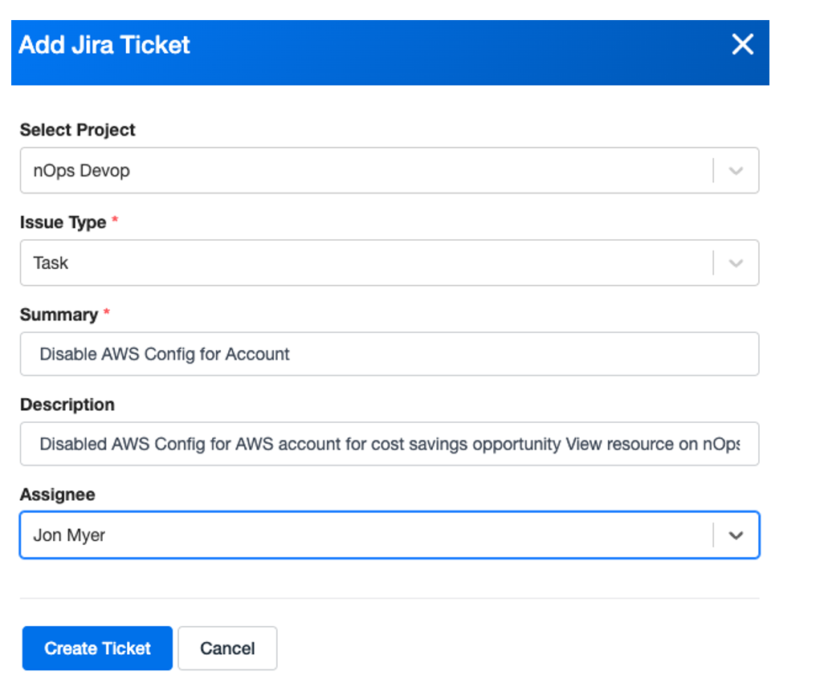This screenshot has height=683, width=816.
Task: Click the red asterisk beside Issue Type
Action: pyautogui.click(x=115, y=220)
